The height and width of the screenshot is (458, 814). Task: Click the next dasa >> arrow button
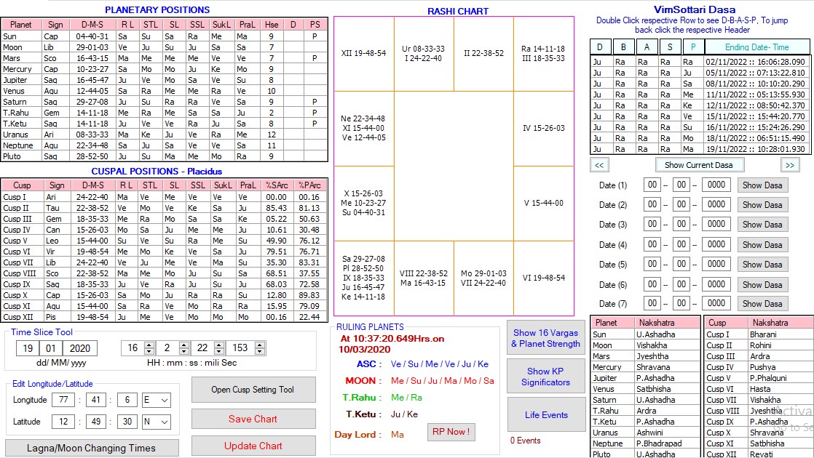tap(789, 165)
